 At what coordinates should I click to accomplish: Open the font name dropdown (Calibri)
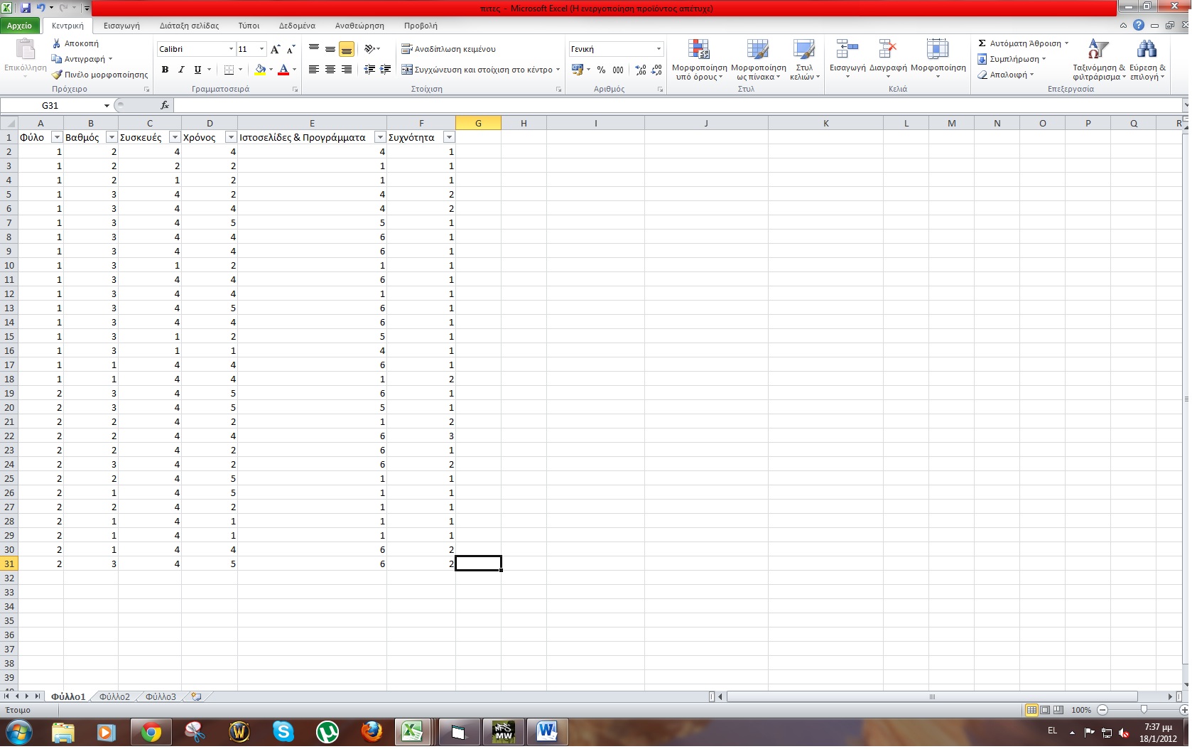[231, 49]
